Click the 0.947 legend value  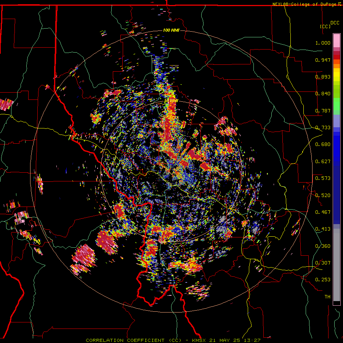tap(323, 60)
